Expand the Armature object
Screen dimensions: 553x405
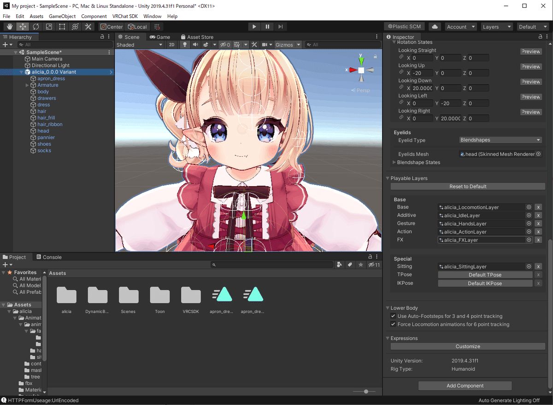click(27, 85)
